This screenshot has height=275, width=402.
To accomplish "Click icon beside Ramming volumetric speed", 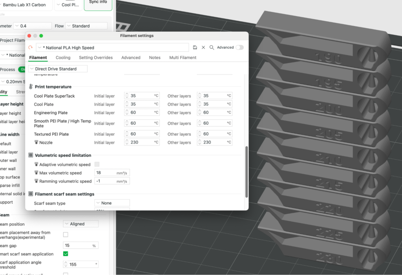I will 37,181.
